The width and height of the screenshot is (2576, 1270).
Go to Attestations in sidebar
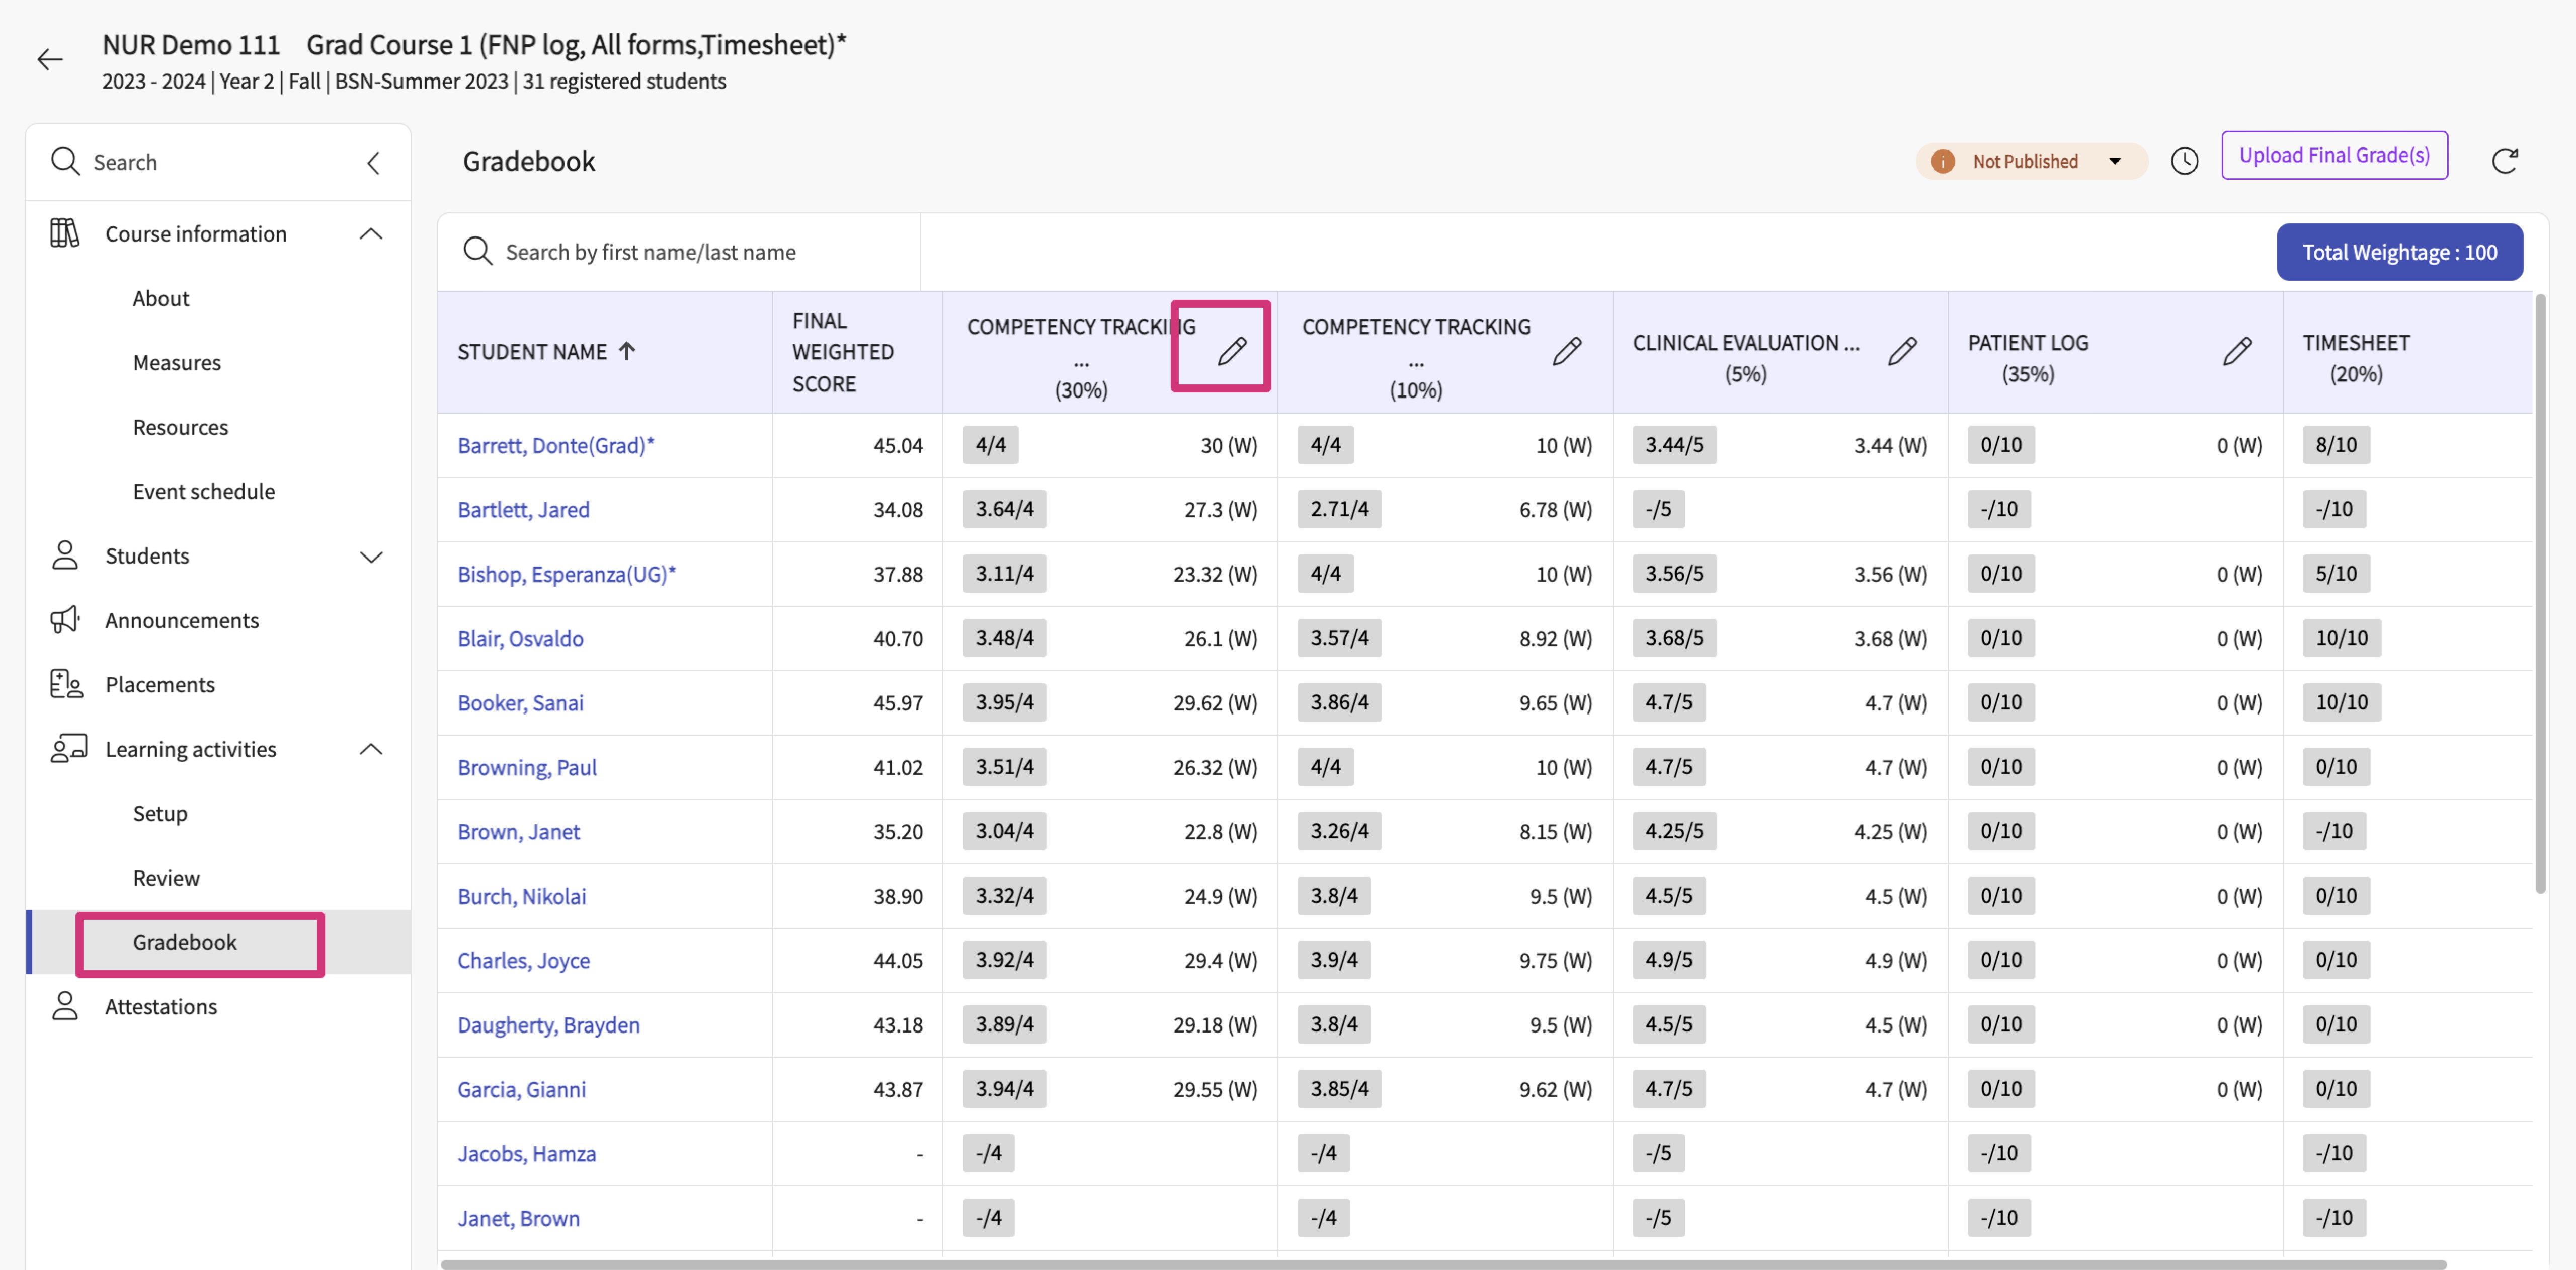tap(161, 1006)
